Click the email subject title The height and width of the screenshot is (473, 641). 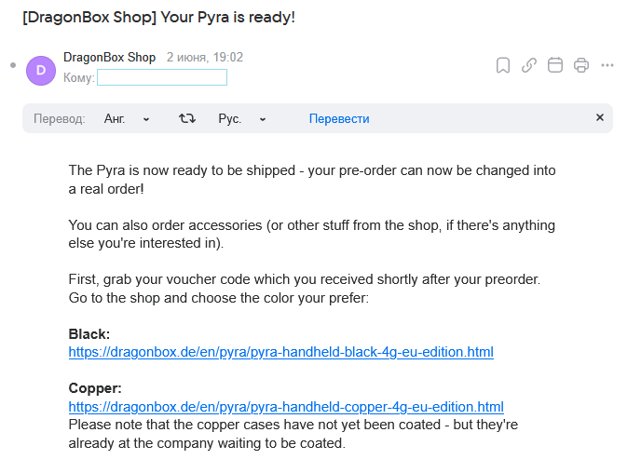[x=158, y=18]
